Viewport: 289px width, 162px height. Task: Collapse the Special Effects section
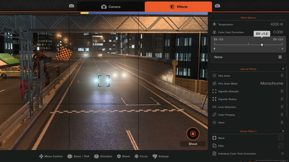click(283, 69)
